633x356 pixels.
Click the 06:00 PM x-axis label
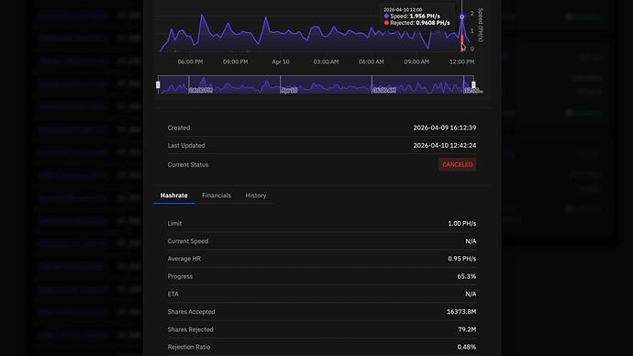click(190, 61)
